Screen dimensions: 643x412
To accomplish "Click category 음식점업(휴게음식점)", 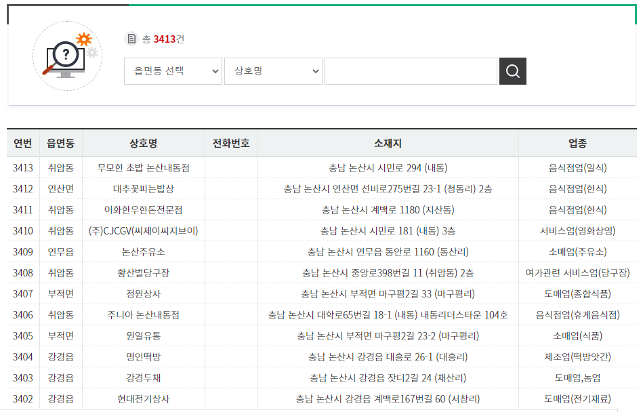I will click(x=577, y=315).
